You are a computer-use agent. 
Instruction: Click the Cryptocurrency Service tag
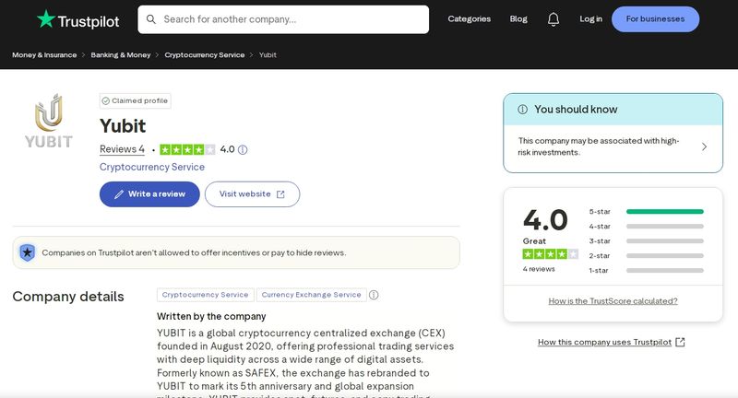pyautogui.click(x=205, y=295)
